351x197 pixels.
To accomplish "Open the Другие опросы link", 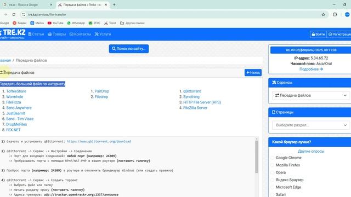I will 311,151.
